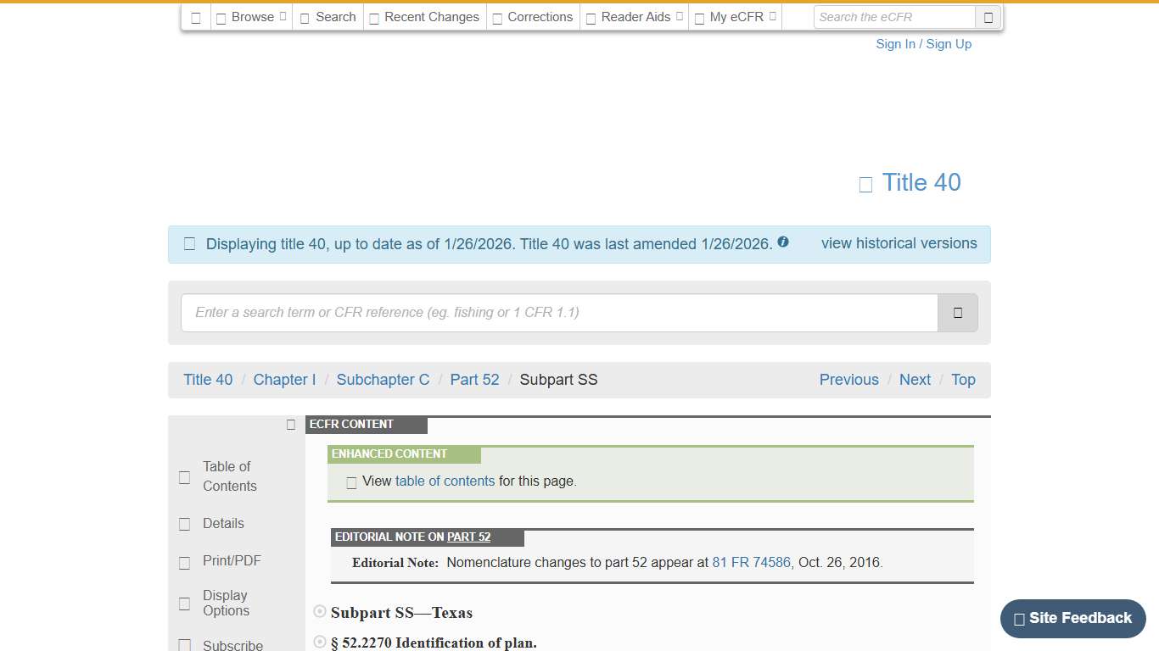1159x651 pixels.
Task: Expand the Browse dropdown menu
Action: pyautogui.click(x=250, y=16)
